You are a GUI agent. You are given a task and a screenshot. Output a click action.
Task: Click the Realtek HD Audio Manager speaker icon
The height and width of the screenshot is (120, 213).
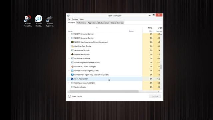point(73,67)
